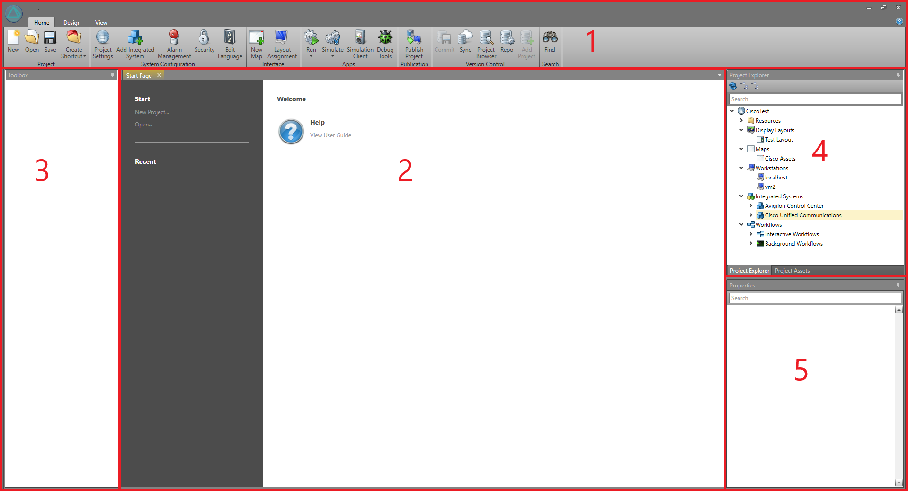Screen dimensions: 908x491
Task: Expand the Avigilon Control Center node
Action: [x=751, y=206]
